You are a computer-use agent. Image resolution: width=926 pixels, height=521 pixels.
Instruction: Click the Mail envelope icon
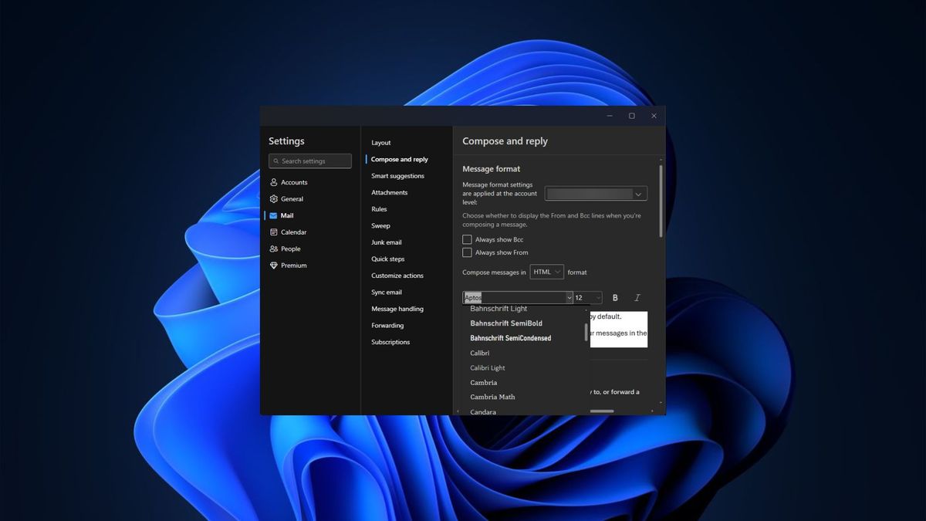pyautogui.click(x=274, y=215)
